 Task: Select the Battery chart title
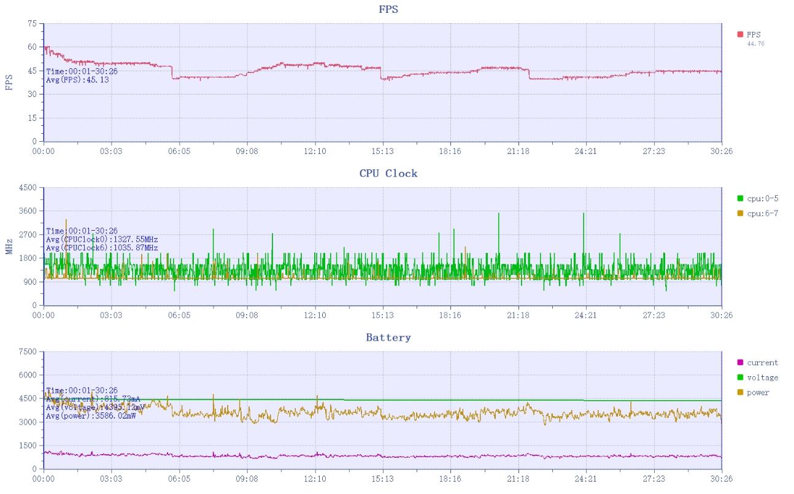[388, 338]
